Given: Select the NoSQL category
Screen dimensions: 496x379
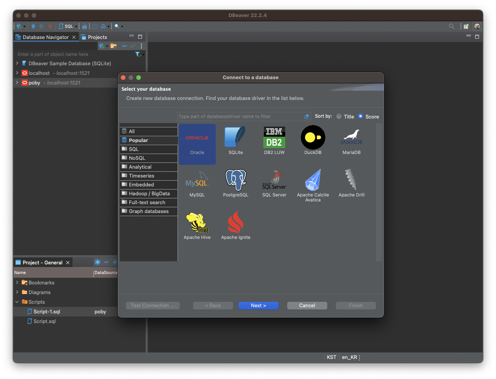Looking at the screenshot, I should tap(149, 158).
